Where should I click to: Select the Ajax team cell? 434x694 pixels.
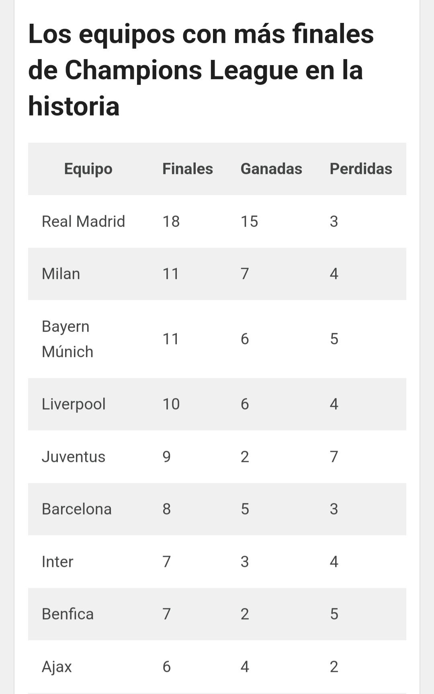(x=57, y=667)
